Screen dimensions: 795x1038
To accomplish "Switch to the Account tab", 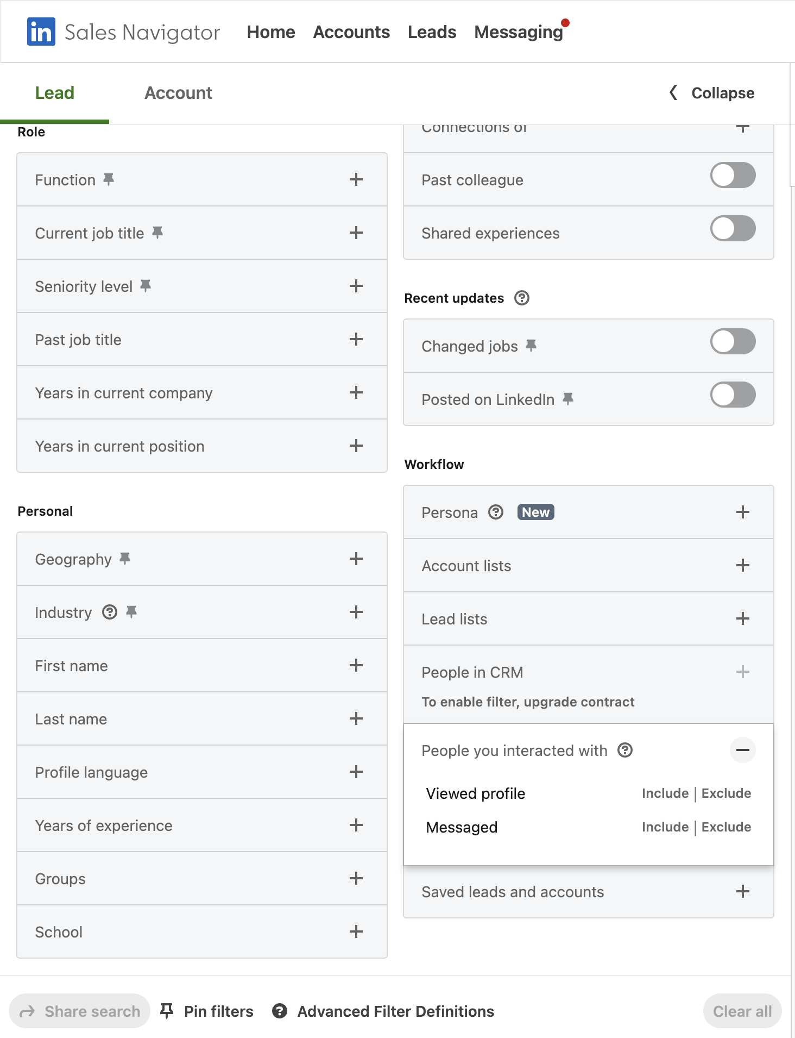I will (178, 92).
